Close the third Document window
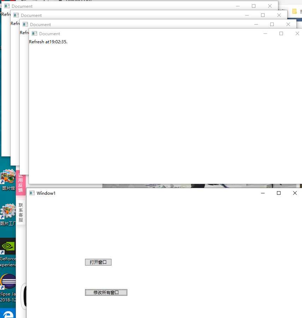This screenshot has width=302, height=318. (279, 15)
